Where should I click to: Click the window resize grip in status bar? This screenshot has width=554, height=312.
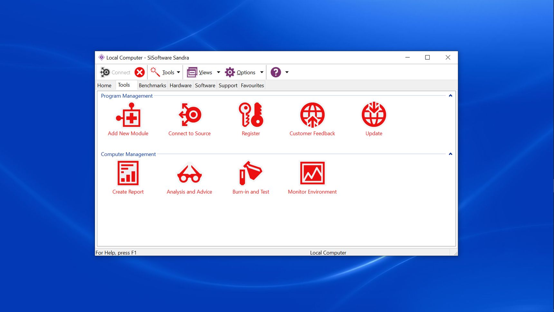455,254
